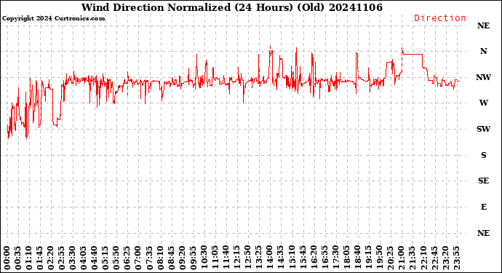This screenshot has width=502, height=273.
Task: Select the bottom 'NE' axis label
Action: click(483, 233)
